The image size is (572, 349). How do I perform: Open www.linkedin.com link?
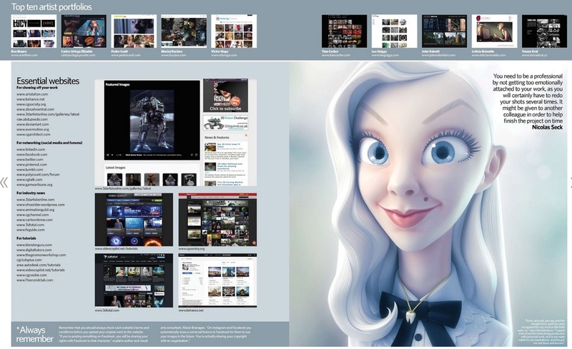click(31, 149)
